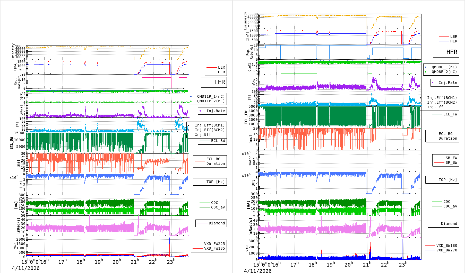This screenshot has width=465, height=273.
Task: Click the ECL_BW vertical axis title
Action: (x=11, y=143)
